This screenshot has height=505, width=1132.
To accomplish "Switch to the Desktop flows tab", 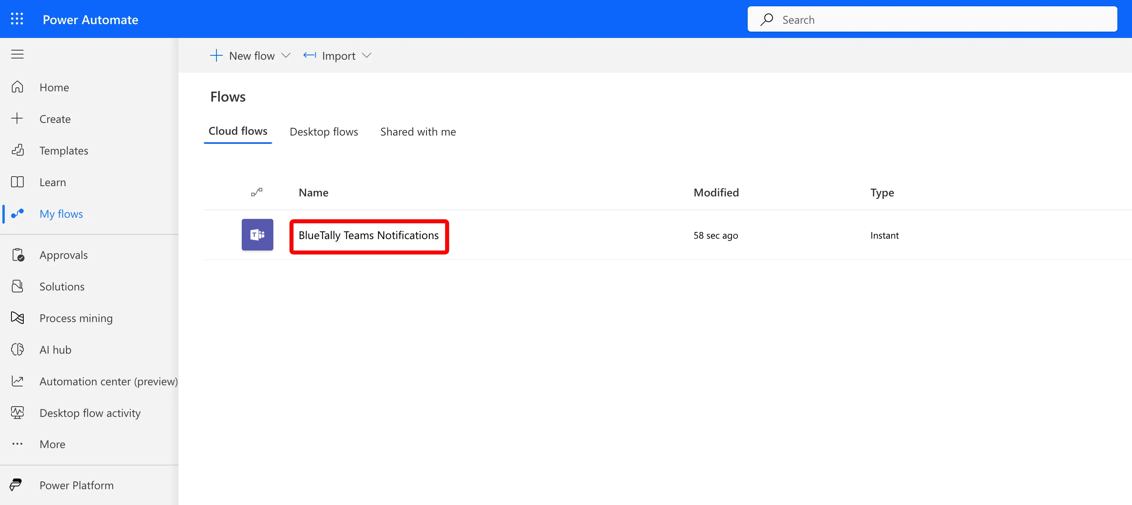I will [324, 132].
